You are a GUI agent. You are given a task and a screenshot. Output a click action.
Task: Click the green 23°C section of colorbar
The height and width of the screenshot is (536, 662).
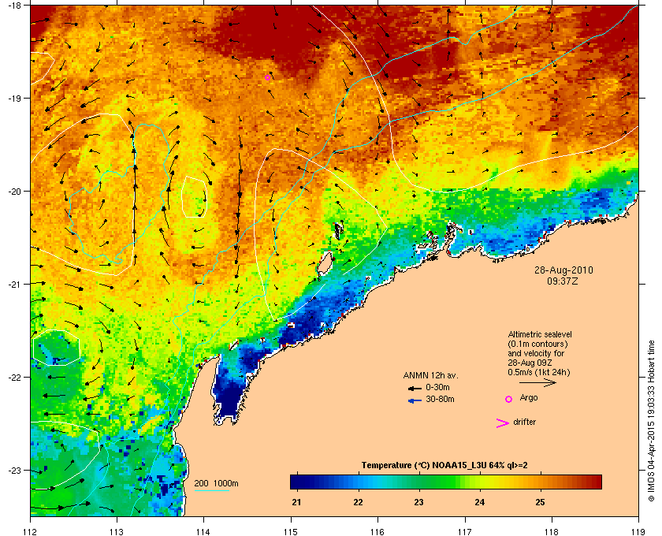coord(419,482)
